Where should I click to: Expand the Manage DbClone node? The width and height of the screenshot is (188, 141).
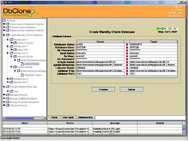[x=4, y=95]
